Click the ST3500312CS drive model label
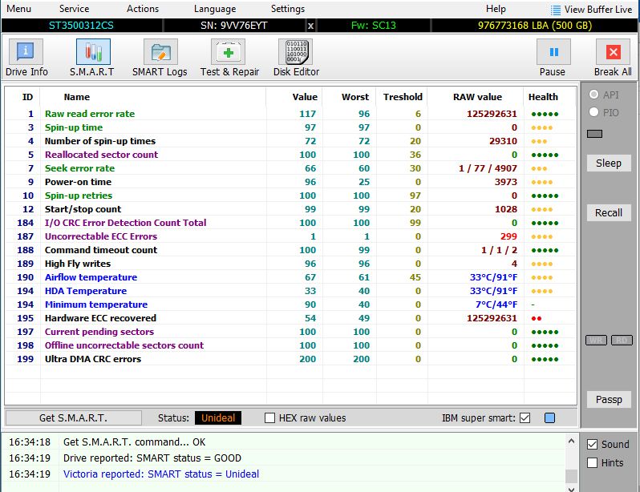 click(81, 26)
